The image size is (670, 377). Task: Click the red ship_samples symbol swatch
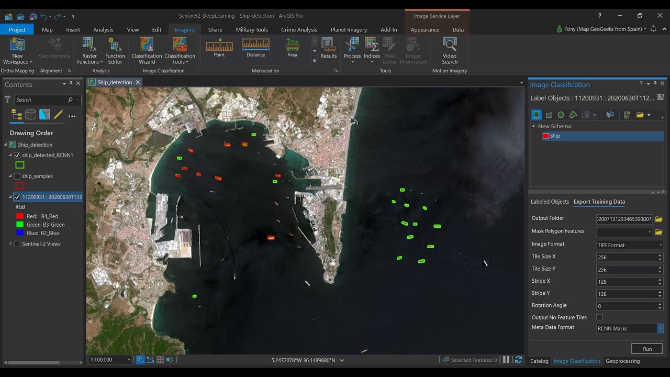pyautogui.click(x=20, y=186)
